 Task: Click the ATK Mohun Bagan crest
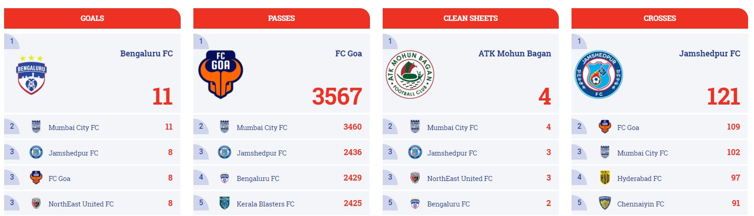tap(410, 75)
